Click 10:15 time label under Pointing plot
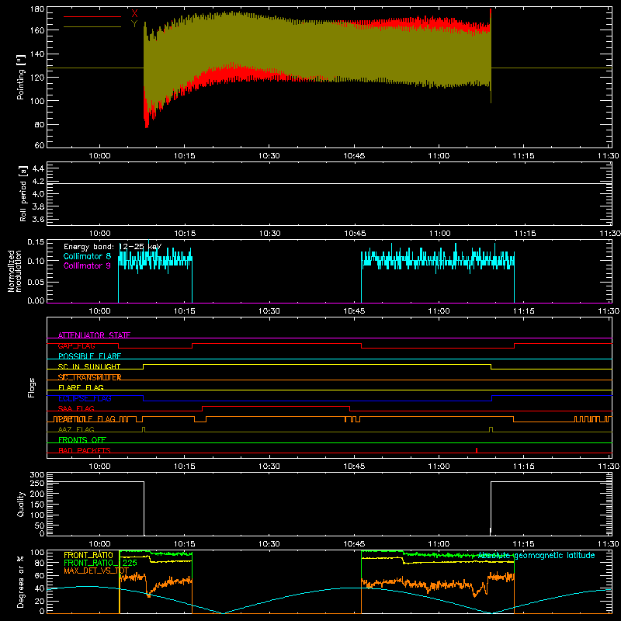 pyautogui.click(x=185, y=156)
